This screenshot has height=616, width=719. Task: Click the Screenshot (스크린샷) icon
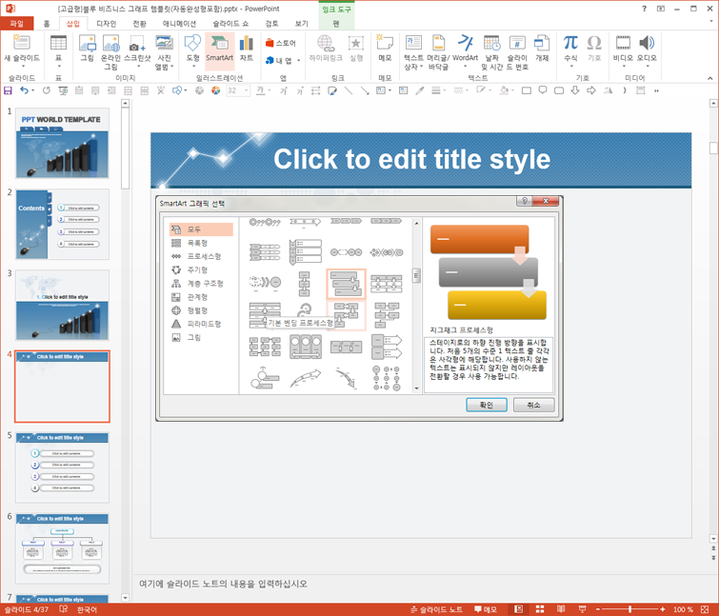click(x=137, y=43)
